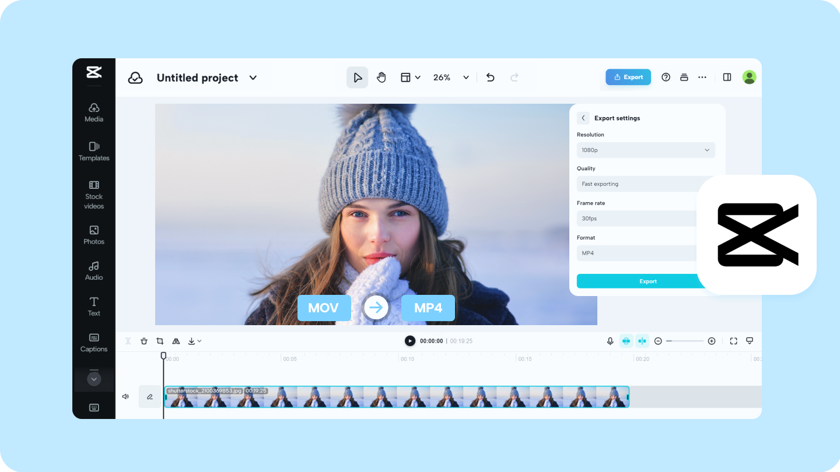
Task: Mute the timeline track audio
Action: (x=125, y=396)
